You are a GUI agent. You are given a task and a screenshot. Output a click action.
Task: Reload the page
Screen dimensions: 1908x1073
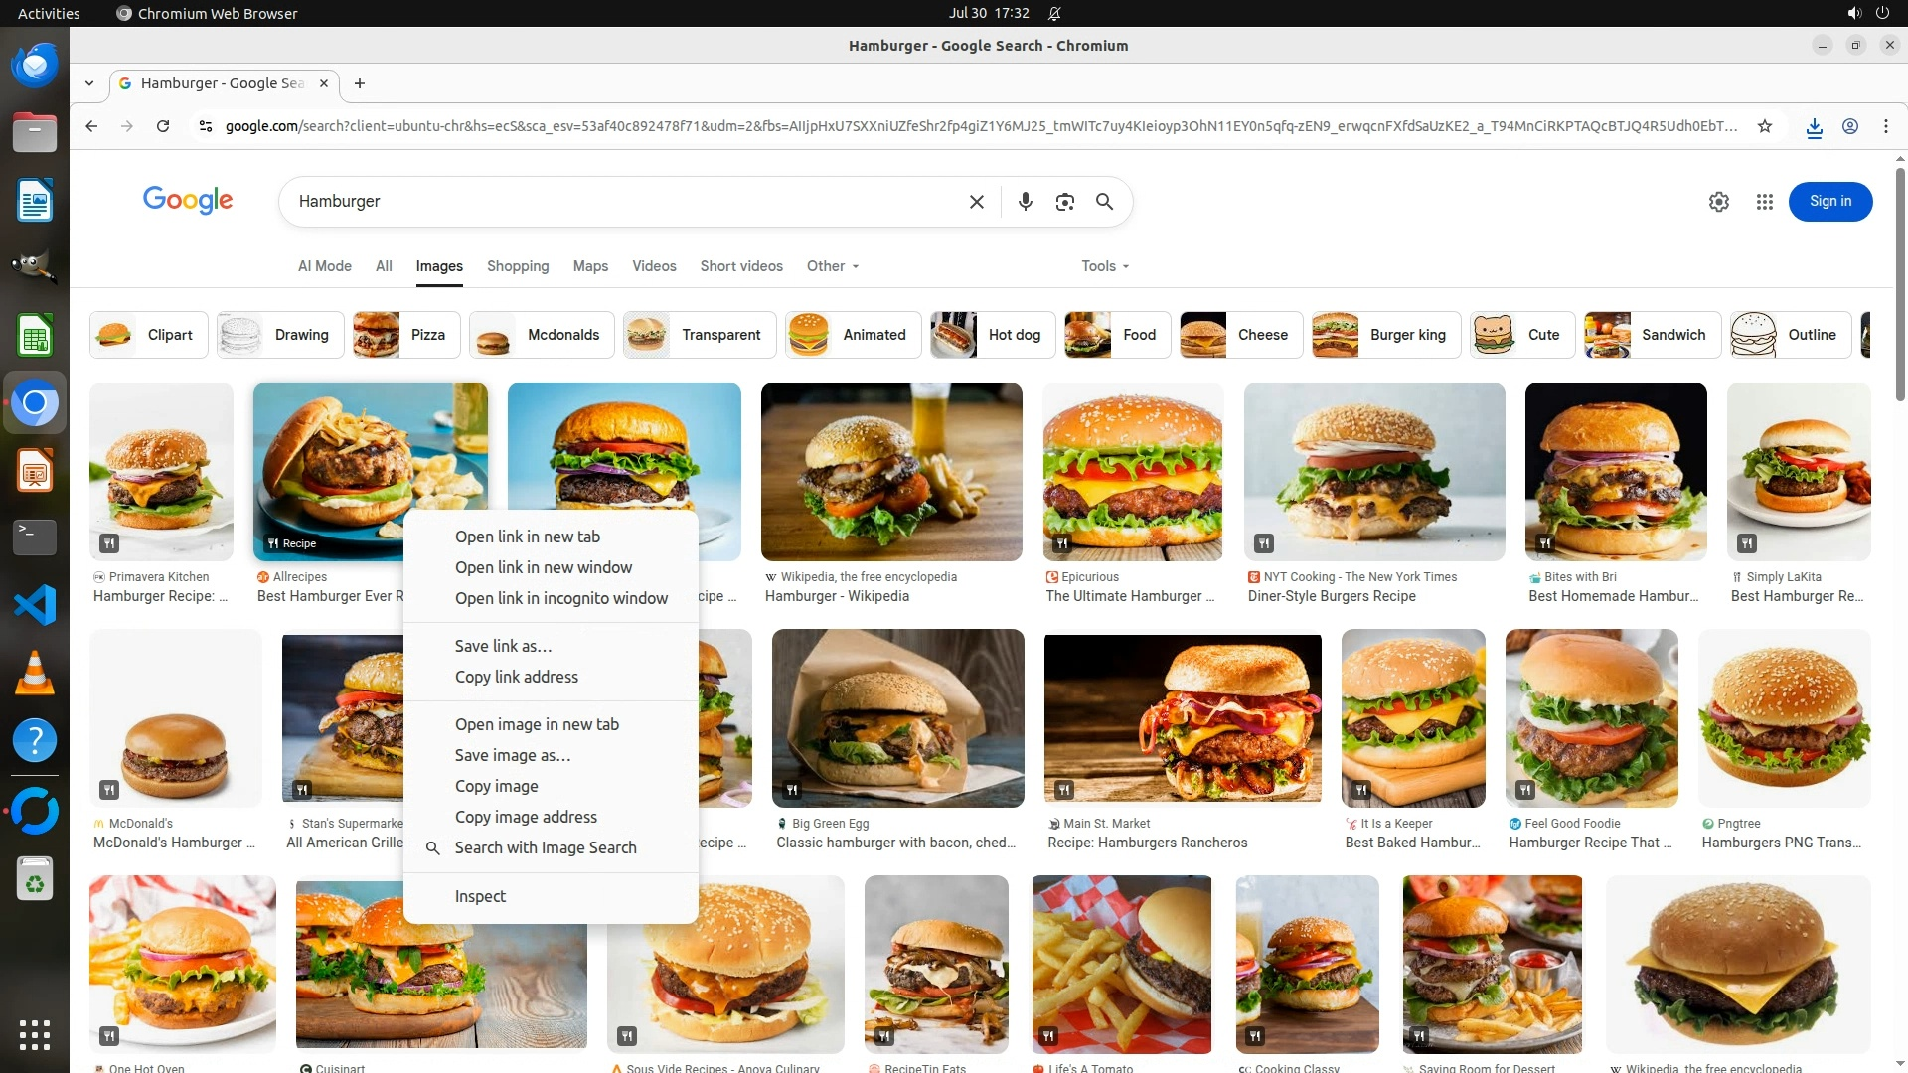pos(163,126)
